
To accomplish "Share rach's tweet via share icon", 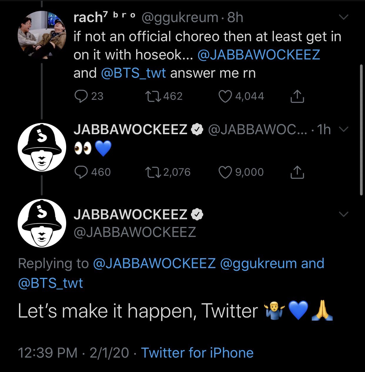I will [297, 96].
